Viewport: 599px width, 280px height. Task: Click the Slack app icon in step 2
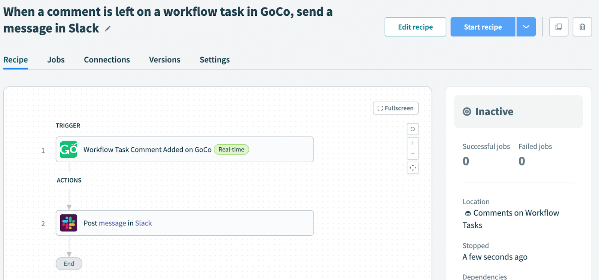69,223
